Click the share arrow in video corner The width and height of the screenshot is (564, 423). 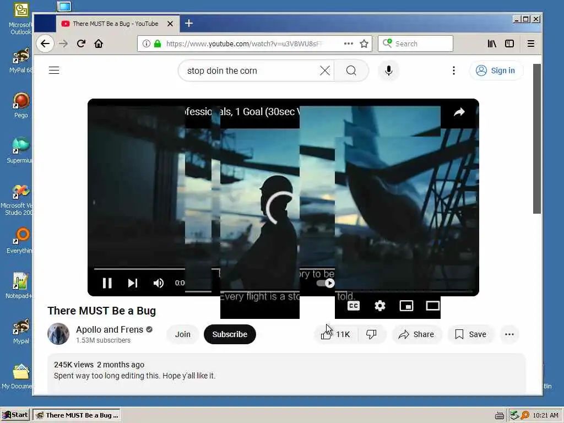(x=459, y=112)
